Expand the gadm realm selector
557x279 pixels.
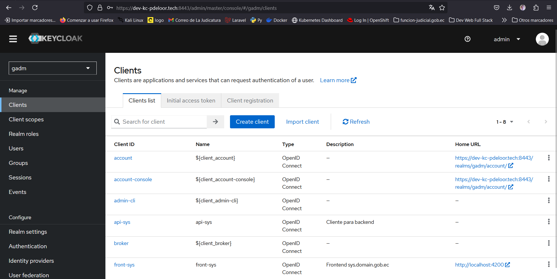[x=53, y=68]
